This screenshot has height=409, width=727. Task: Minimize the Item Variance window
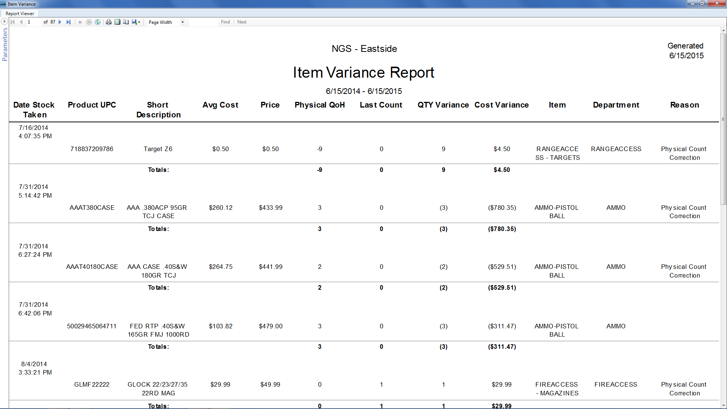693,3
